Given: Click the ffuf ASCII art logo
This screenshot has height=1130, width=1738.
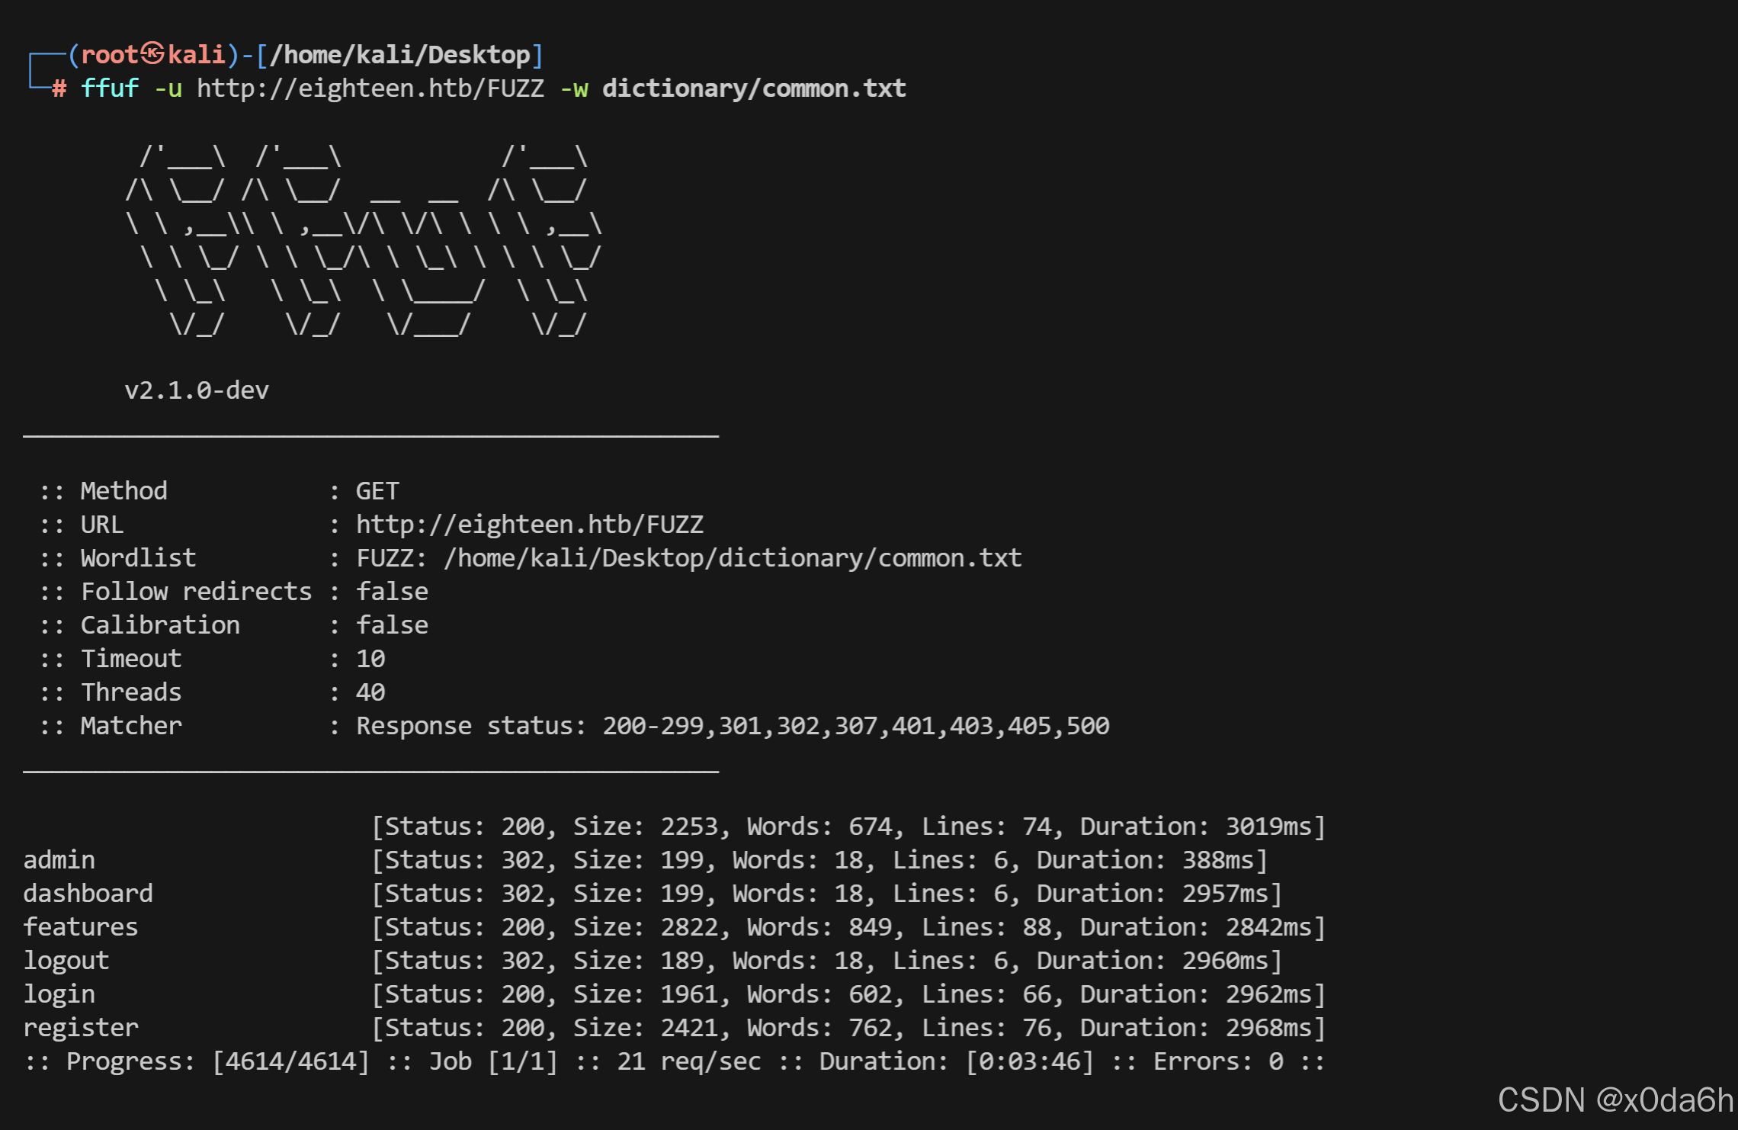Looking at the screenshot, I should point(363,241).
